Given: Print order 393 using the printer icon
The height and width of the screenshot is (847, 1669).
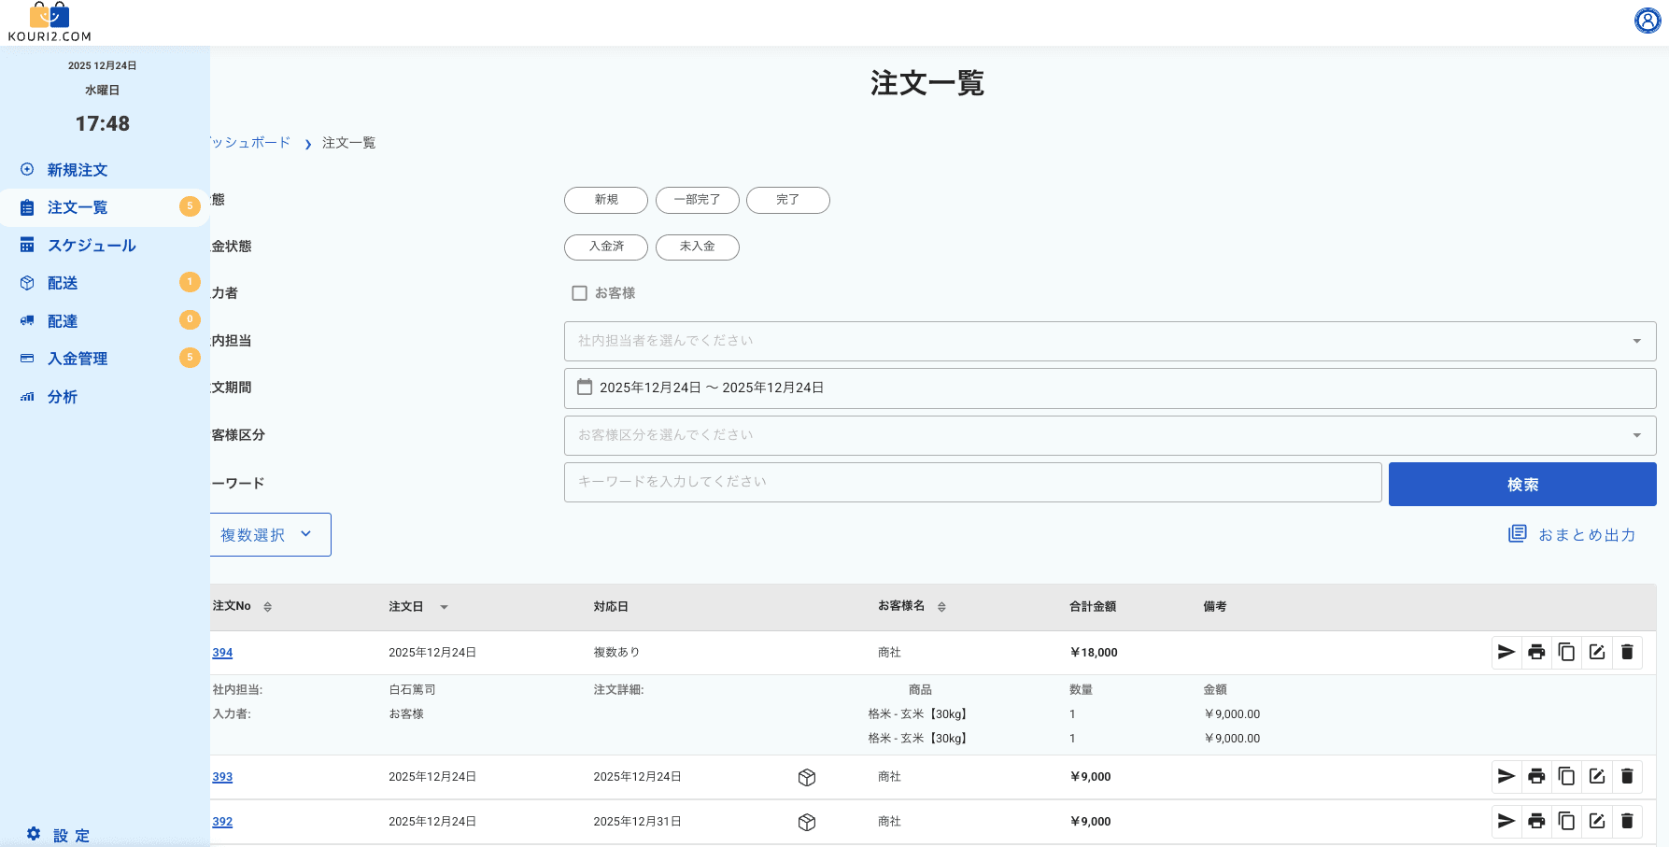Looking at the screenshot, I should click(x=1536, y=776).
